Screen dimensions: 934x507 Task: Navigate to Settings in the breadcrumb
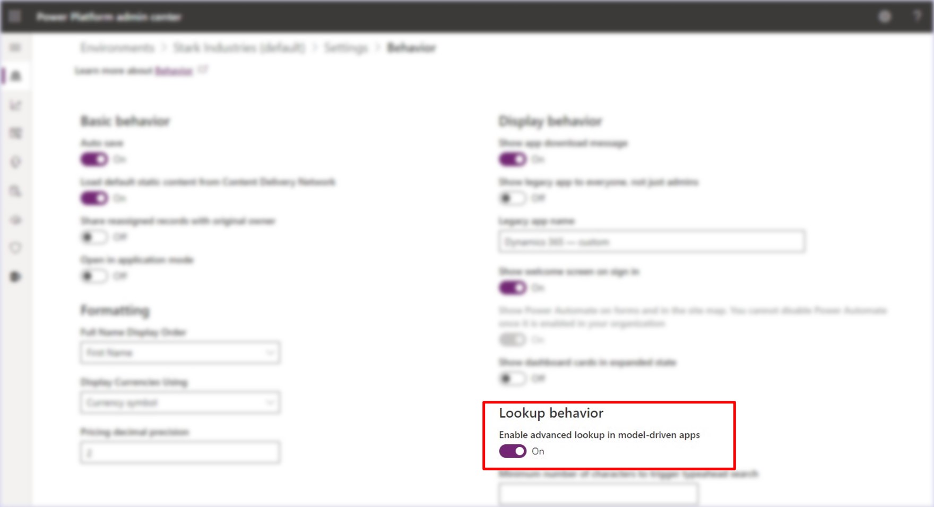tap(346, 48)
